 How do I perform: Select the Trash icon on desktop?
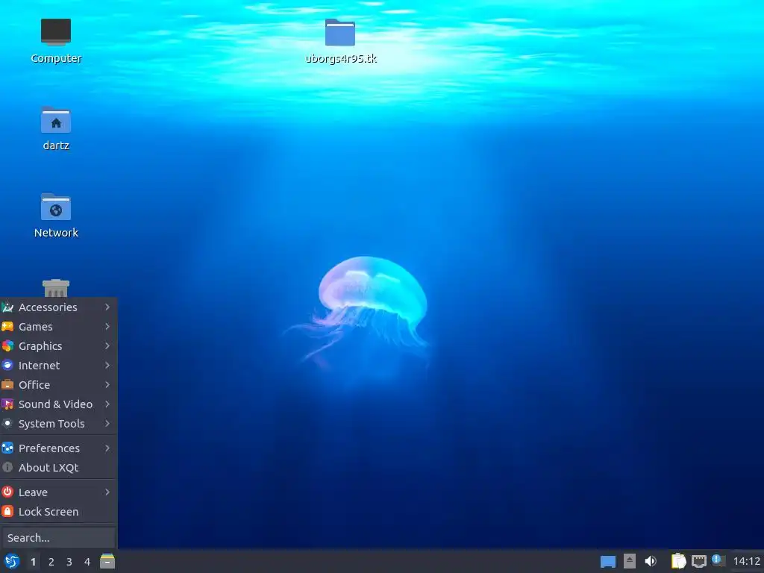[55, 287]
